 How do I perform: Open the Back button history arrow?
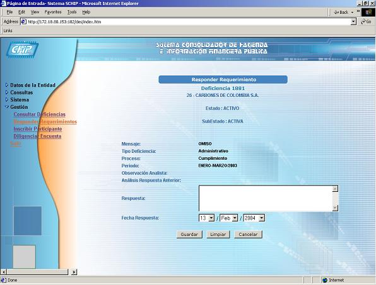pos(352,12)
